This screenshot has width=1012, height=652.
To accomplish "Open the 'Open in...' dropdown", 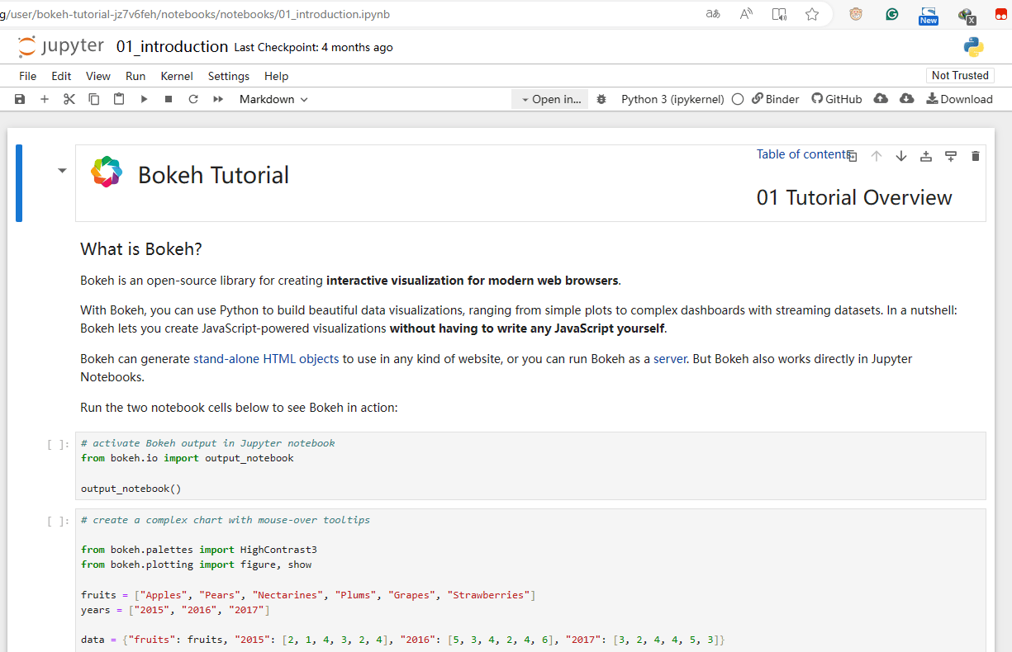I will coord(550,99).
